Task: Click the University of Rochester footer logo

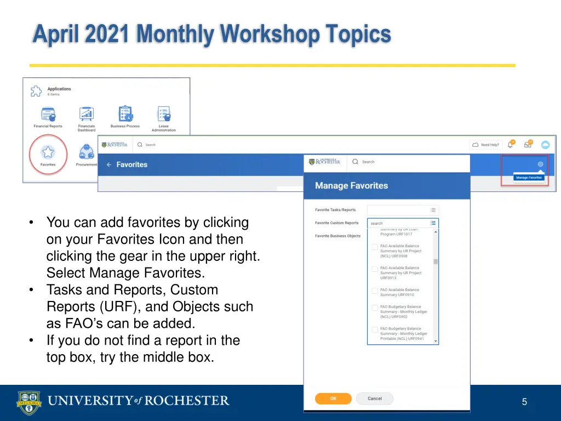Action: pyautogui.click(x=123, y=402)
